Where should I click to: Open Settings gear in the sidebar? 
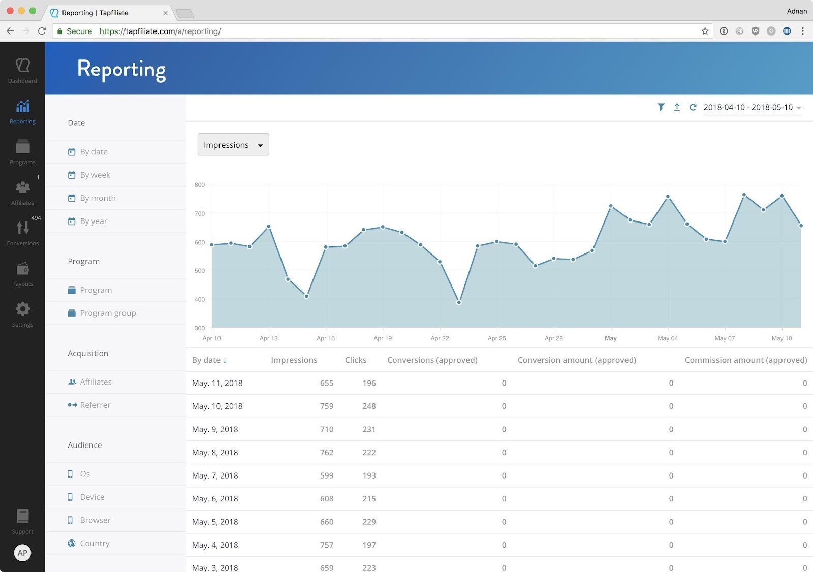coord(22,314)
